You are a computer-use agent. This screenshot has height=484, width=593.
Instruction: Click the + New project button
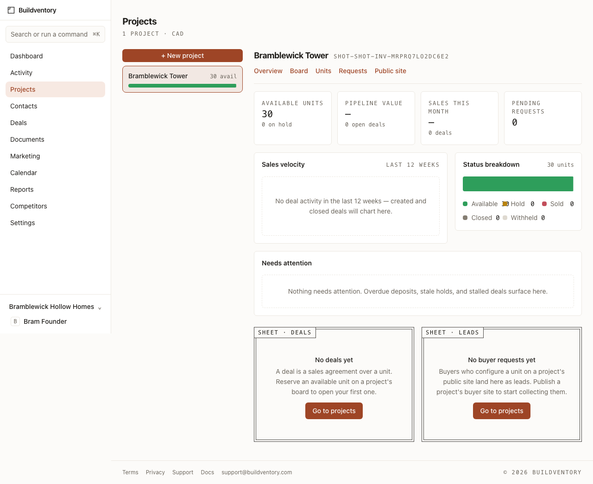pos(183,56)
